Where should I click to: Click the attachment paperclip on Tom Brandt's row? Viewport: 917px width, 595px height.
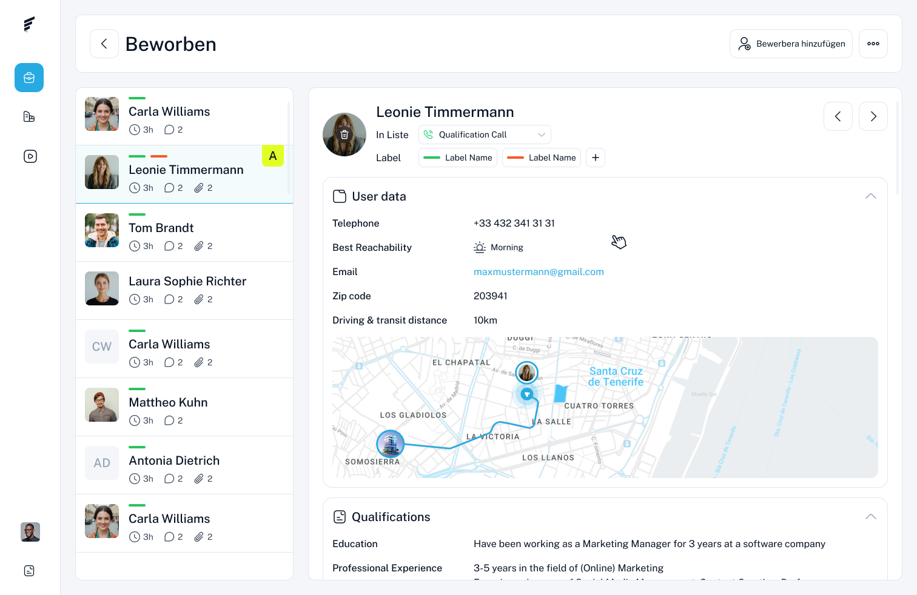tap(199, 246)
